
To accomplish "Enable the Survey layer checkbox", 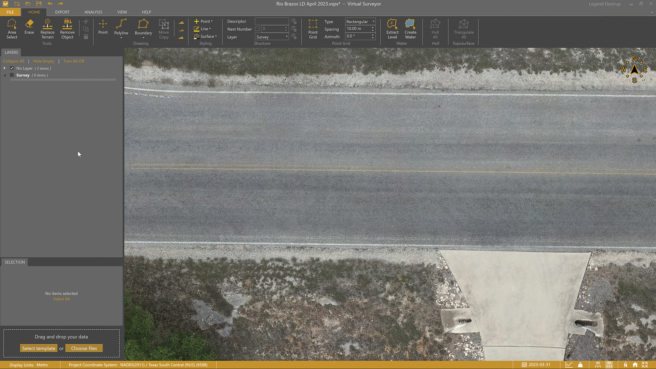I will [x=12, y=75].
